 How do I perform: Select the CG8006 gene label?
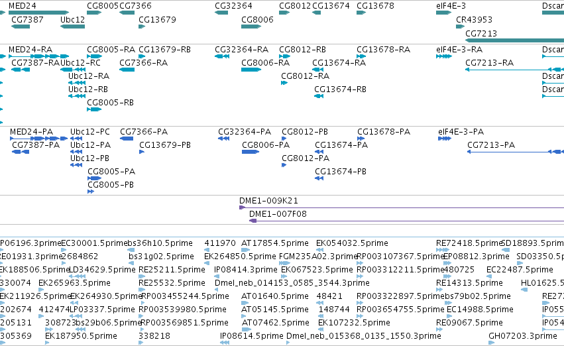(257, 19)
